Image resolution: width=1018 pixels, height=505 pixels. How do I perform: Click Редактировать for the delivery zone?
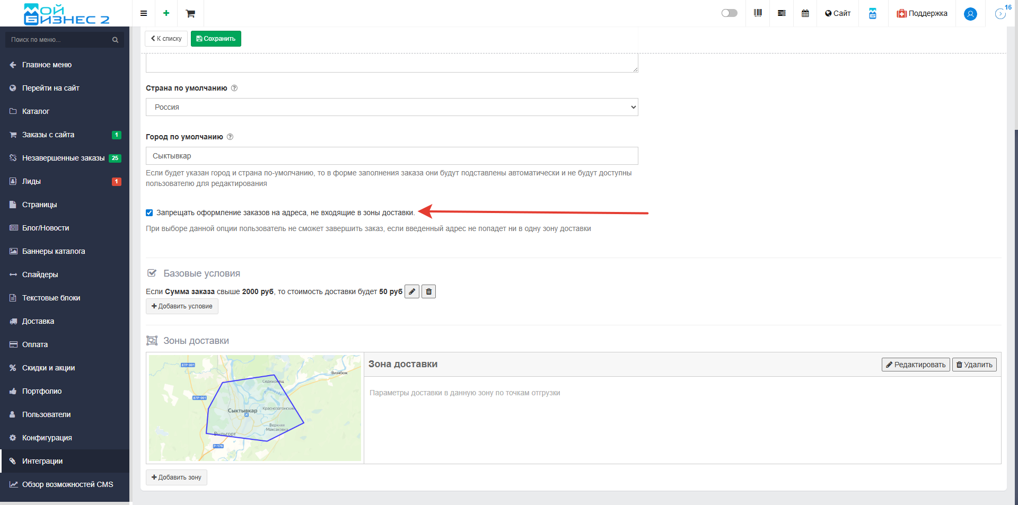[915, 365]
